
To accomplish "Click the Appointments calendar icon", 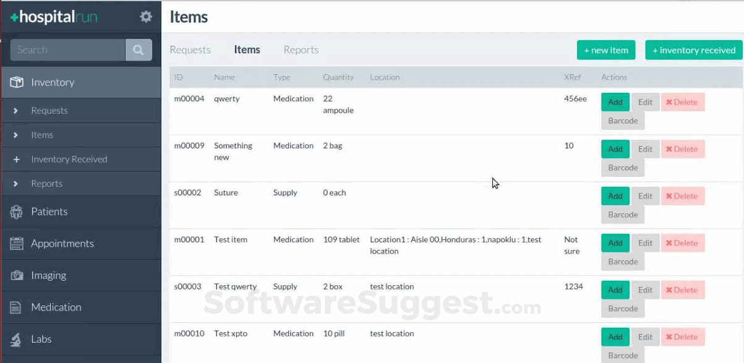I will 17,244.
